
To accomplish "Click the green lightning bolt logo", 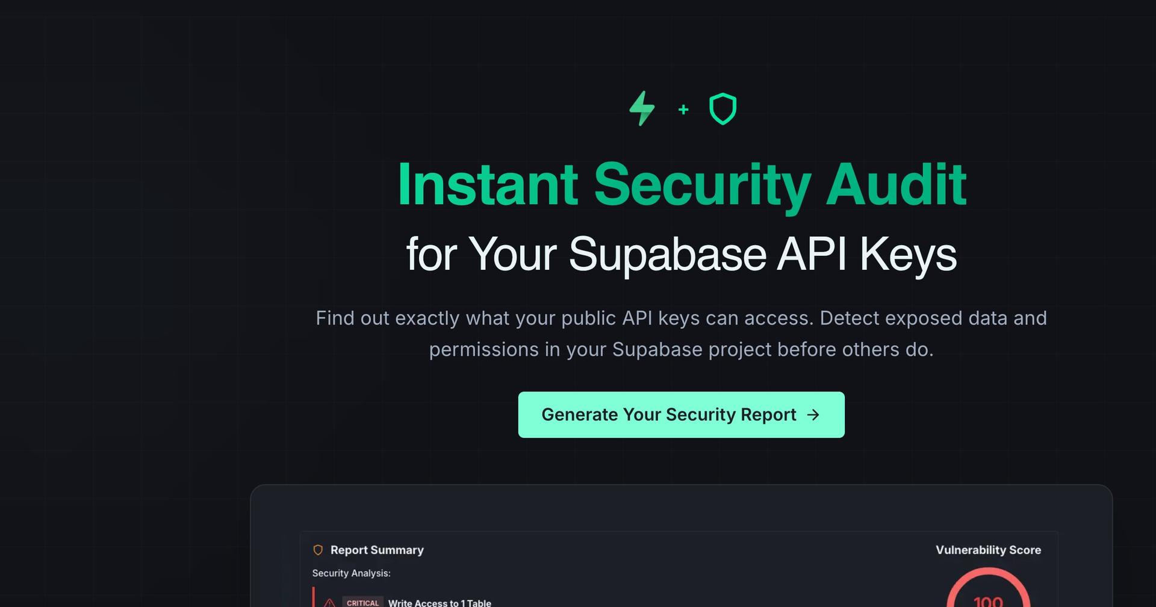I will 642,108.
